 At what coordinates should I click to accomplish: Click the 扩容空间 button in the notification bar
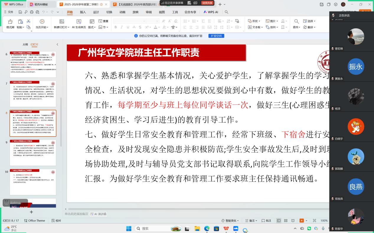click(x=216, y=36)
